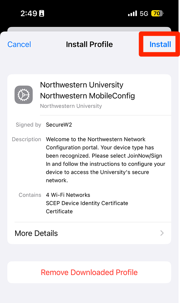Click the profile gear icon
Image resolution: width=180 pixels, height=303 pixels.
tap(24, 95)
